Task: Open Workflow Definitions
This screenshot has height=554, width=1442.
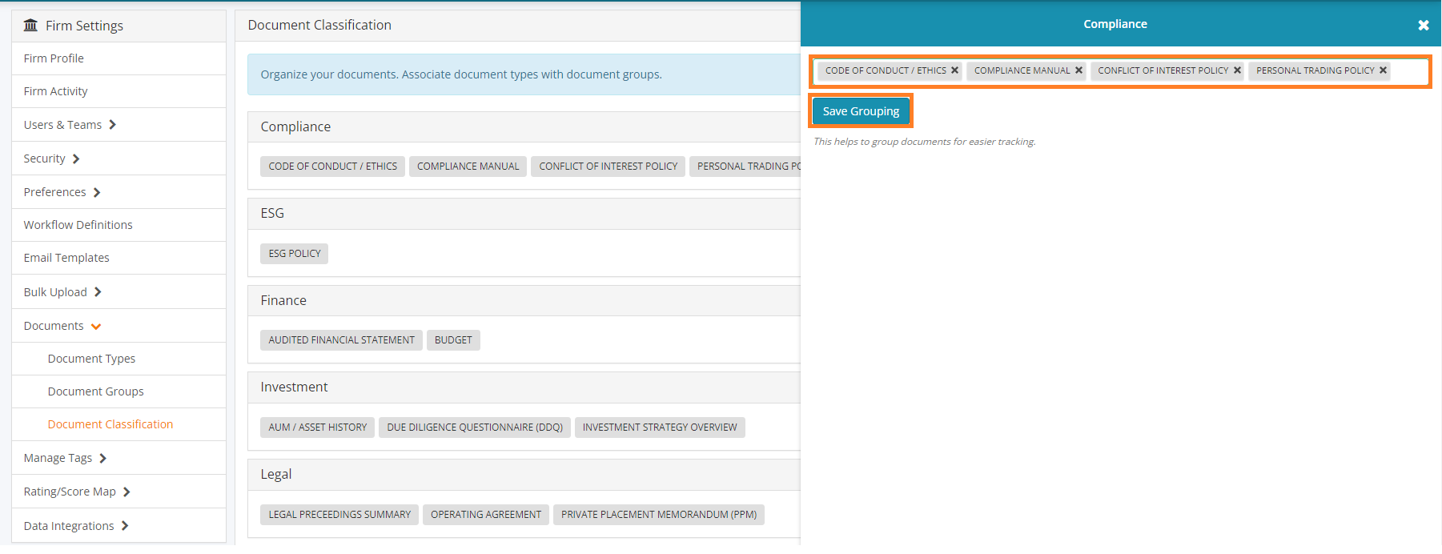Action: pos(118,225)
